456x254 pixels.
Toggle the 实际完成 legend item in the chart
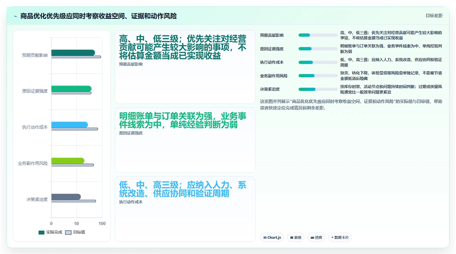click(50, 232)
